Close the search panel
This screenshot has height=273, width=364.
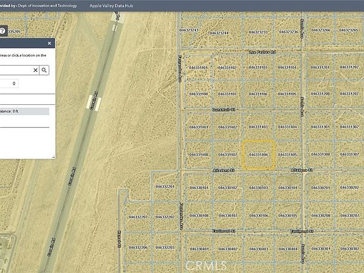tap(49, 43)
